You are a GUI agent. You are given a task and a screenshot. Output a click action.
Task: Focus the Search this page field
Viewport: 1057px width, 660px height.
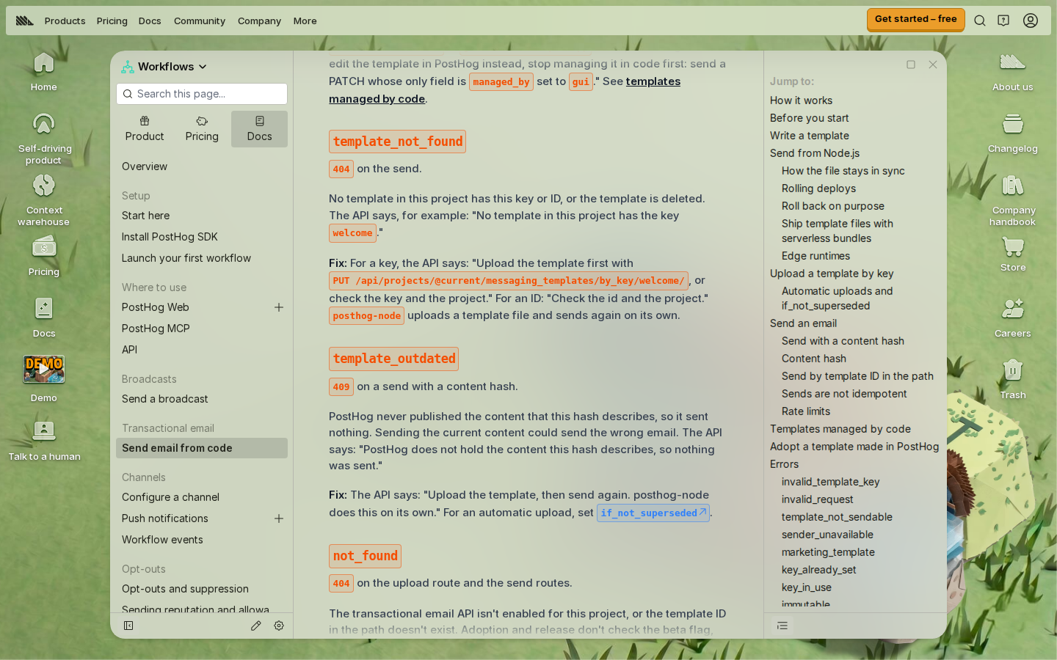point(202,94)
